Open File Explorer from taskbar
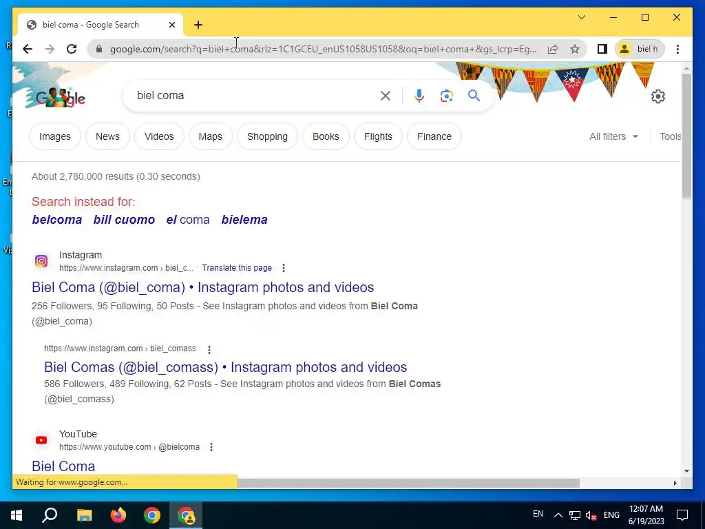The height and width of the screenshot is (529, 705). 84,515
